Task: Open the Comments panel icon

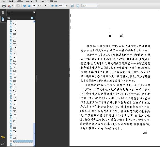Action: click(x=3, y=137)
